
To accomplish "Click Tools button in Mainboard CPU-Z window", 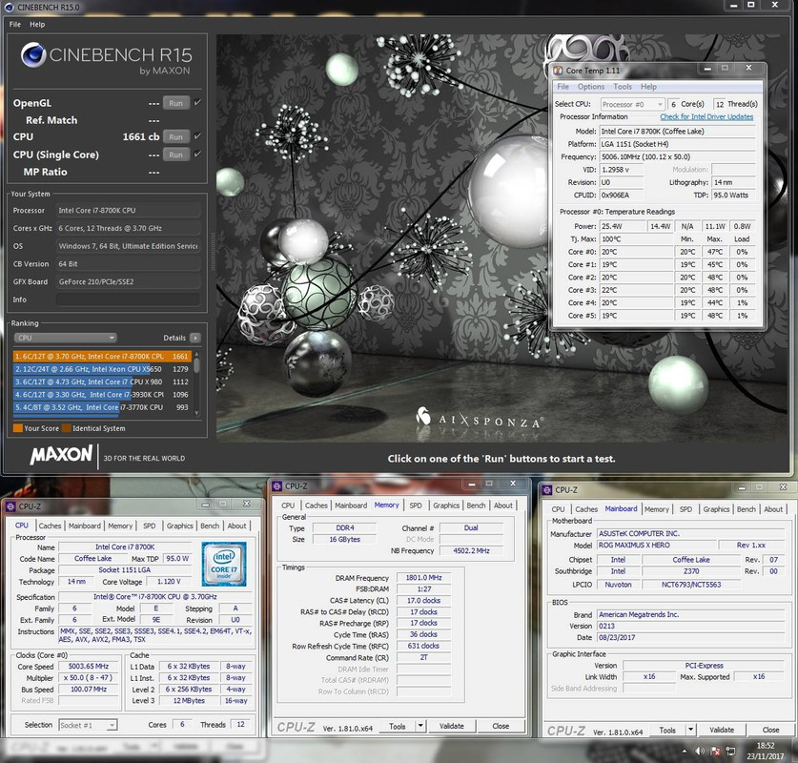I will 667,730.
